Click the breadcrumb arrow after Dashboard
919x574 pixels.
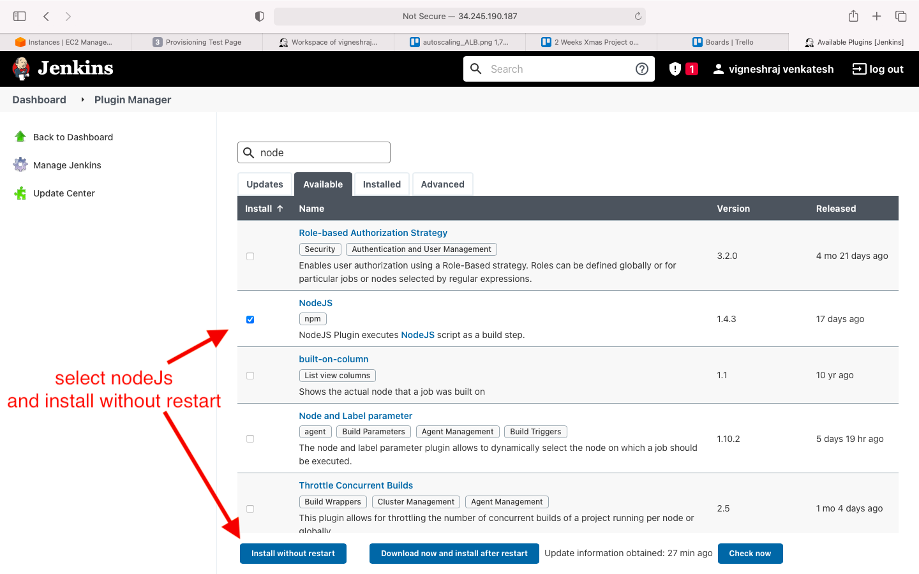82,99
